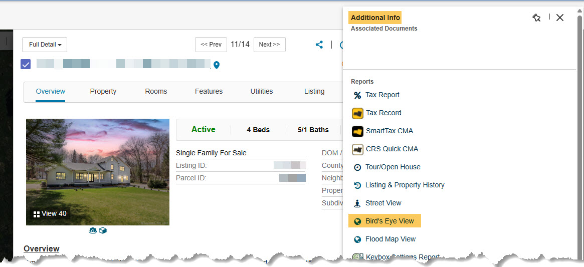Advance to next listing with Next

click(269, 45)
